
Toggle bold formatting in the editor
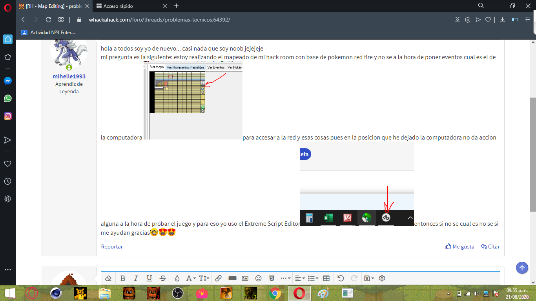123,278
